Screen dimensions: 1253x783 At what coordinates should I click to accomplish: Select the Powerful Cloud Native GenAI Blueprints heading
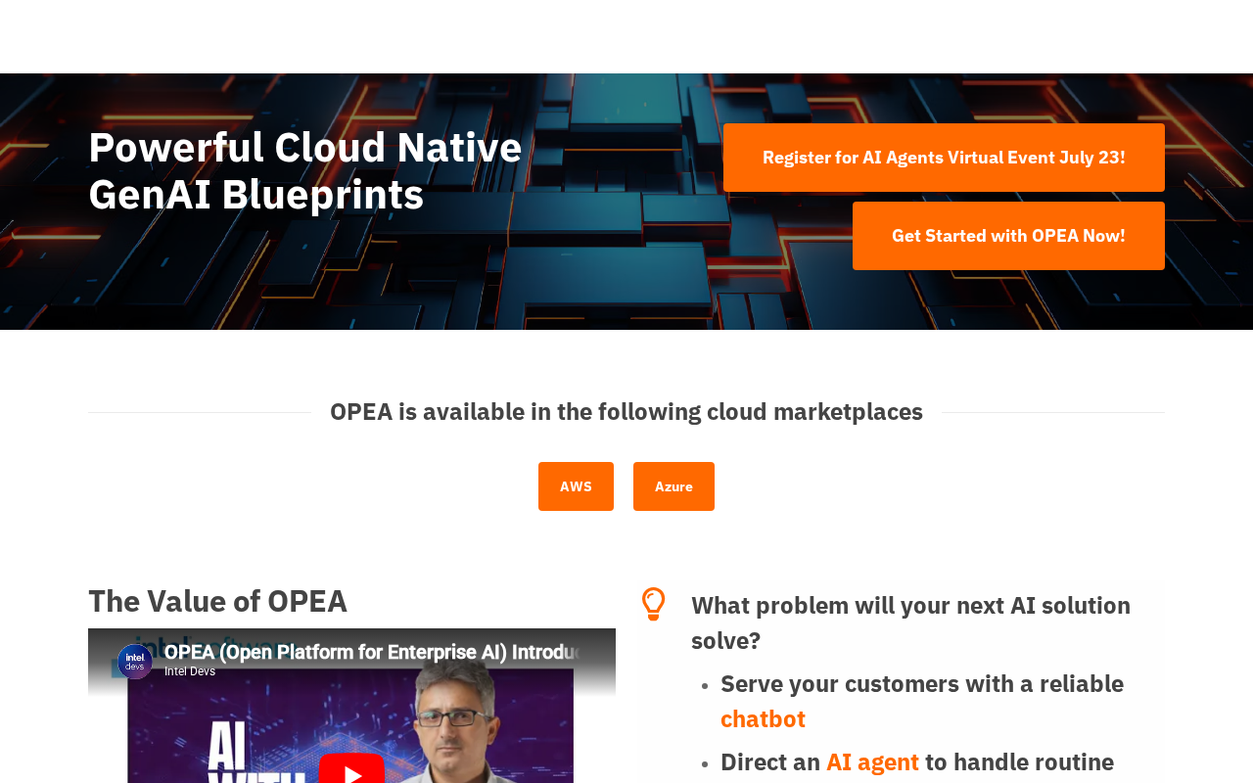(x=305, y=170)
